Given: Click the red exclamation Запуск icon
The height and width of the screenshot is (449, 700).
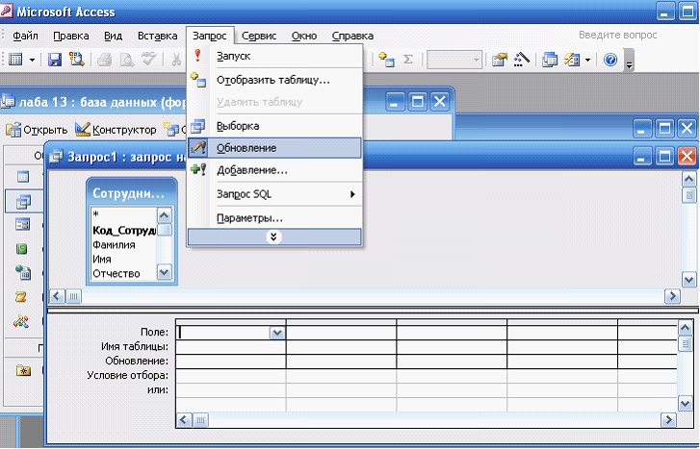Looking at the screenshot, I should [197, 56].
